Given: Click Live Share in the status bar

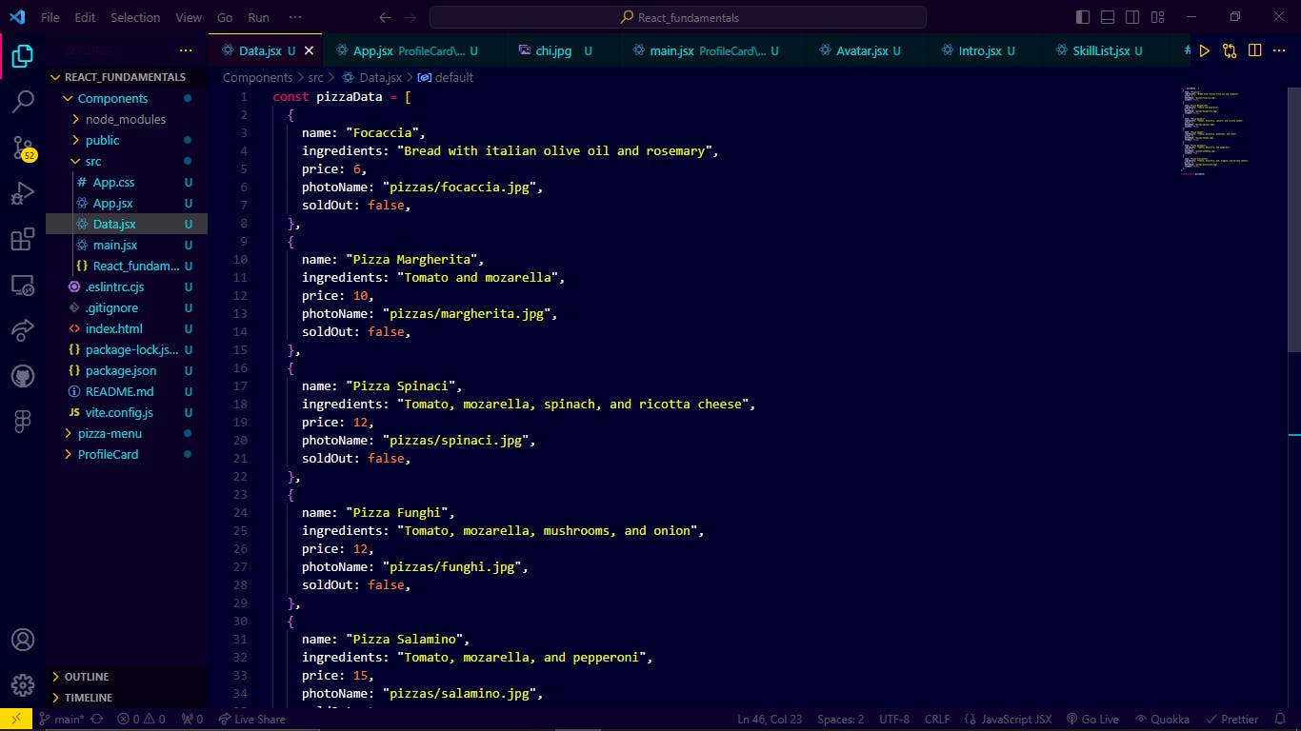Looking at the screenshot, I should [x=251, y=720].
